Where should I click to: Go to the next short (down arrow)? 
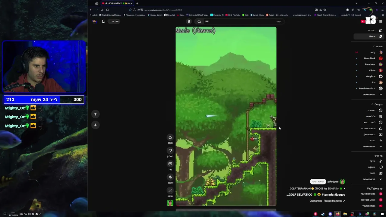95,125
